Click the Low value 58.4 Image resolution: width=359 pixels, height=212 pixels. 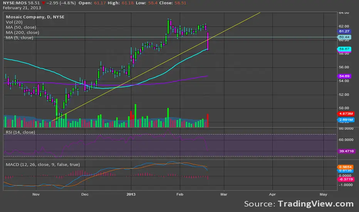153,3
